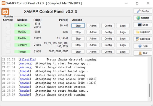Stop the Apache module
Screen dimensions: 153x106
78,26
